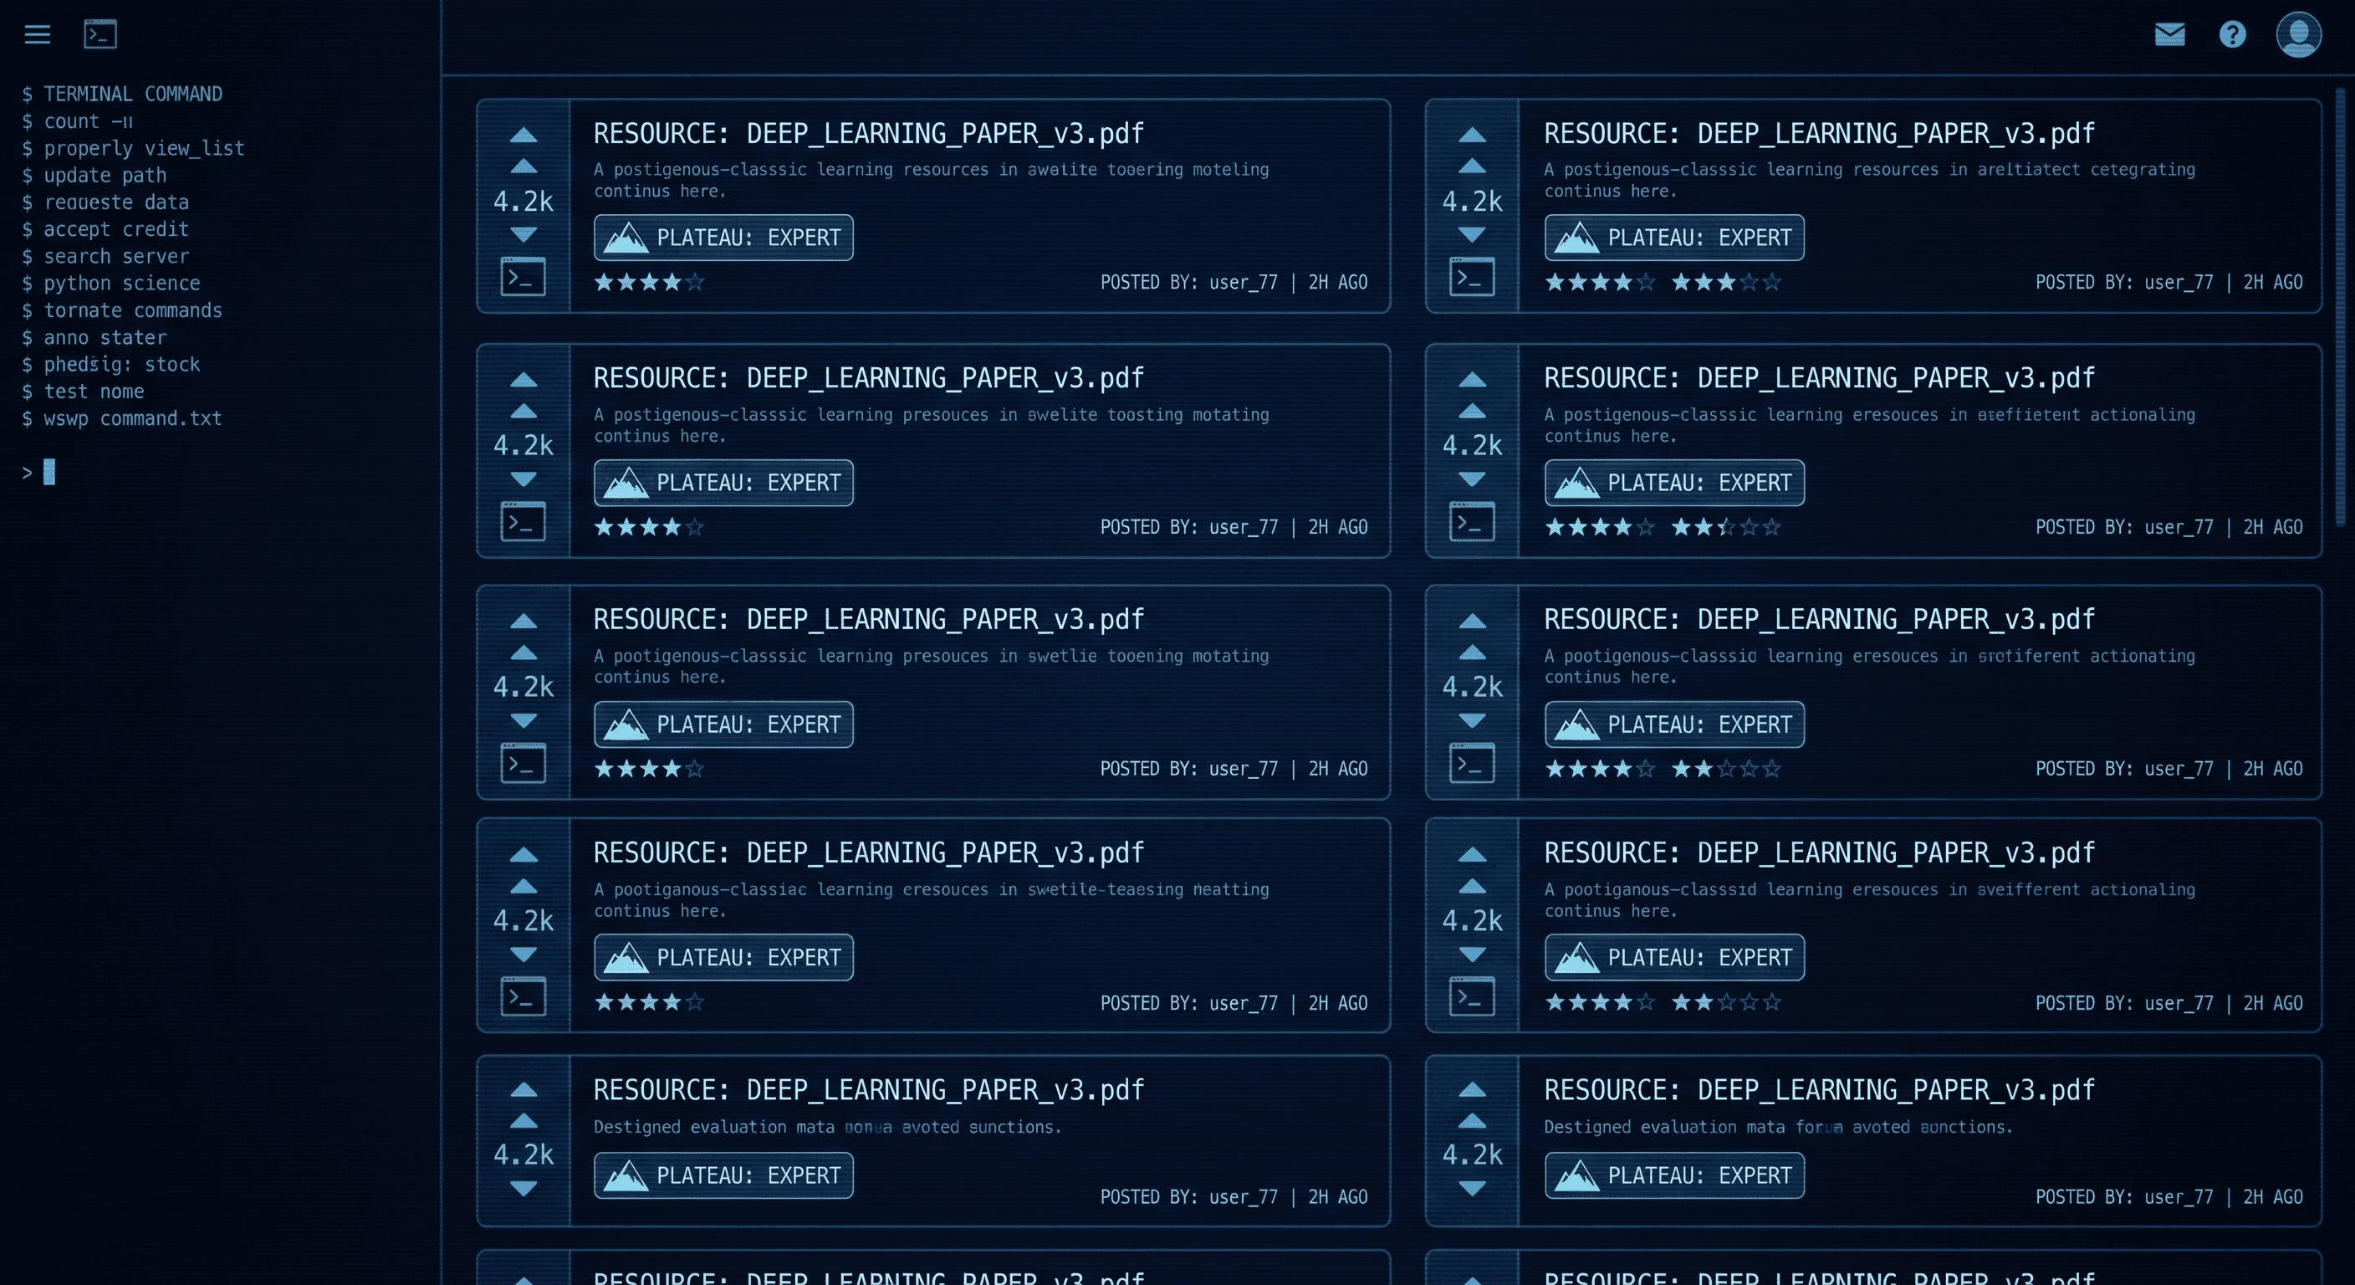
Task: Downvote the 'tooering moteling' resource card
Action: click(523, 235)
